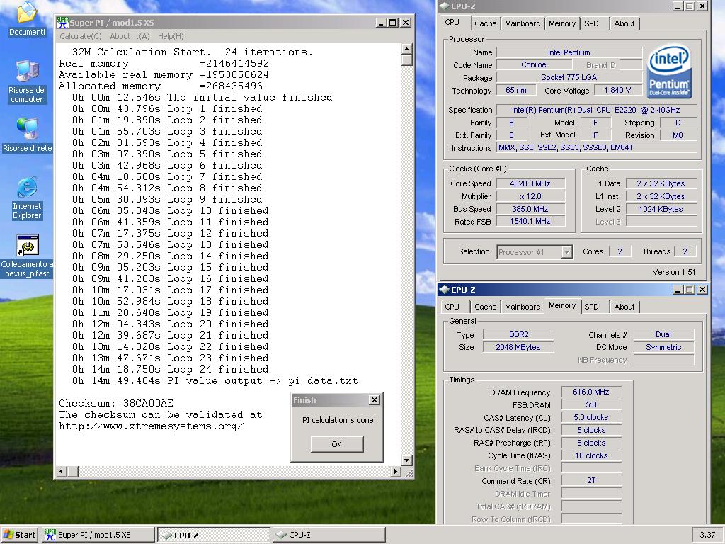
Task: Switch to About tab in top CPU-Z
Action: 624,23
